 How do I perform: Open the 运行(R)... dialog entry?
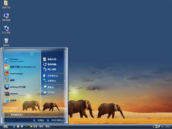coord(52,92)
